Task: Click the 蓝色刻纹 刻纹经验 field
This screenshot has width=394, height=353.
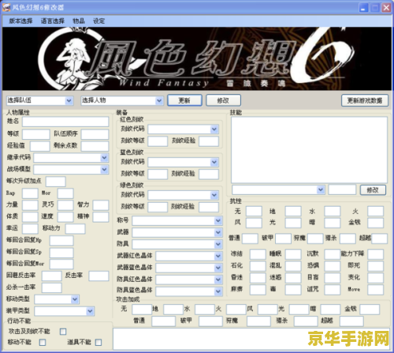Action: tap(209, 174)
